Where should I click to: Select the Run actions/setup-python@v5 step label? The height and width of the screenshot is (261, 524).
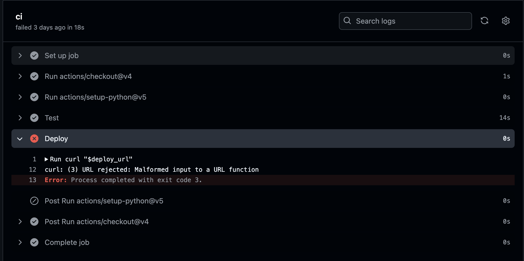(x=95, y=97)
